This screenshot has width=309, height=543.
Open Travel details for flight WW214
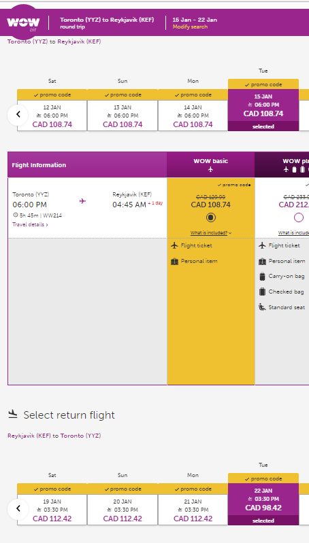click(x=30, y=224)
